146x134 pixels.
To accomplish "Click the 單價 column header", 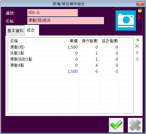I will (x=69, y=41).
